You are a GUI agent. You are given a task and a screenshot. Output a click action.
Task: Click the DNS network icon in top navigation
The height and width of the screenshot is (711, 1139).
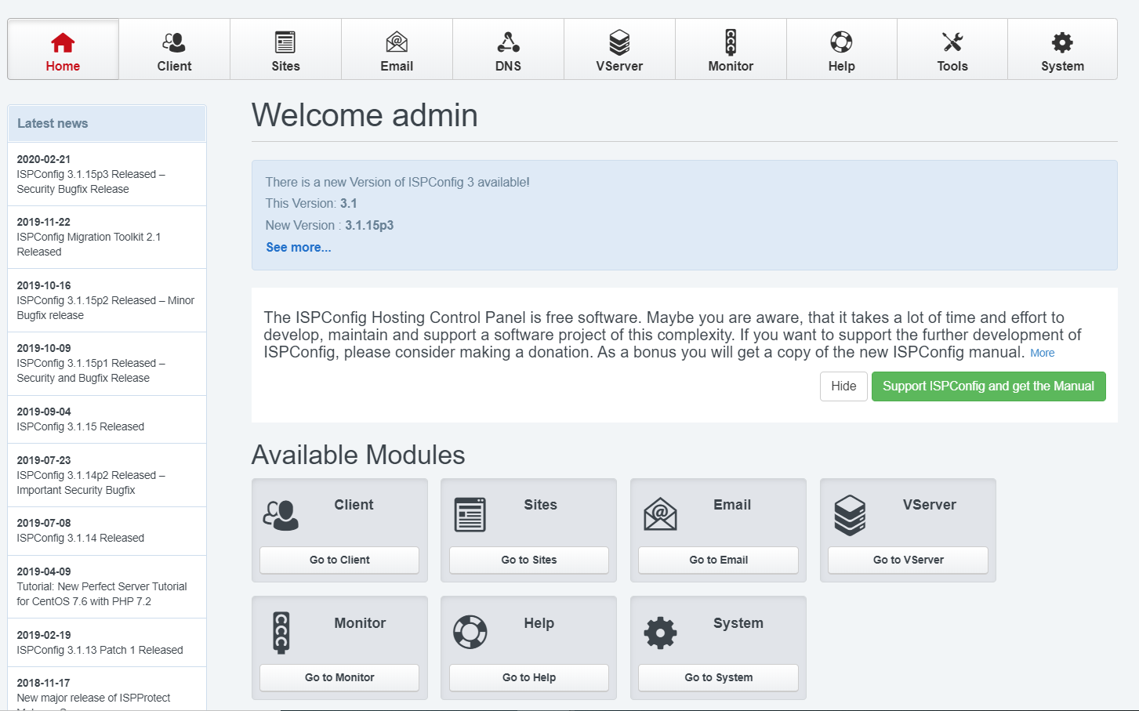(x=508, y=42)
